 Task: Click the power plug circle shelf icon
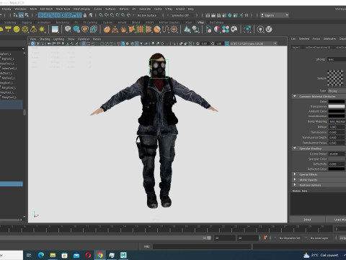[260, 30]
